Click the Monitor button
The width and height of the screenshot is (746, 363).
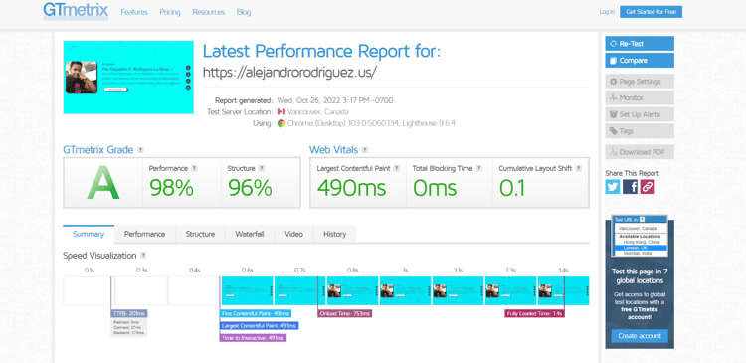click(640, 98)
